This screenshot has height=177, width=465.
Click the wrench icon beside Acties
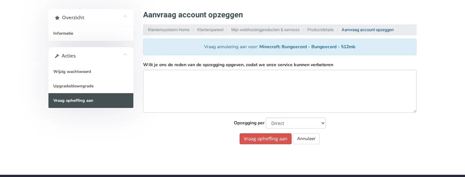pos(57,56)
